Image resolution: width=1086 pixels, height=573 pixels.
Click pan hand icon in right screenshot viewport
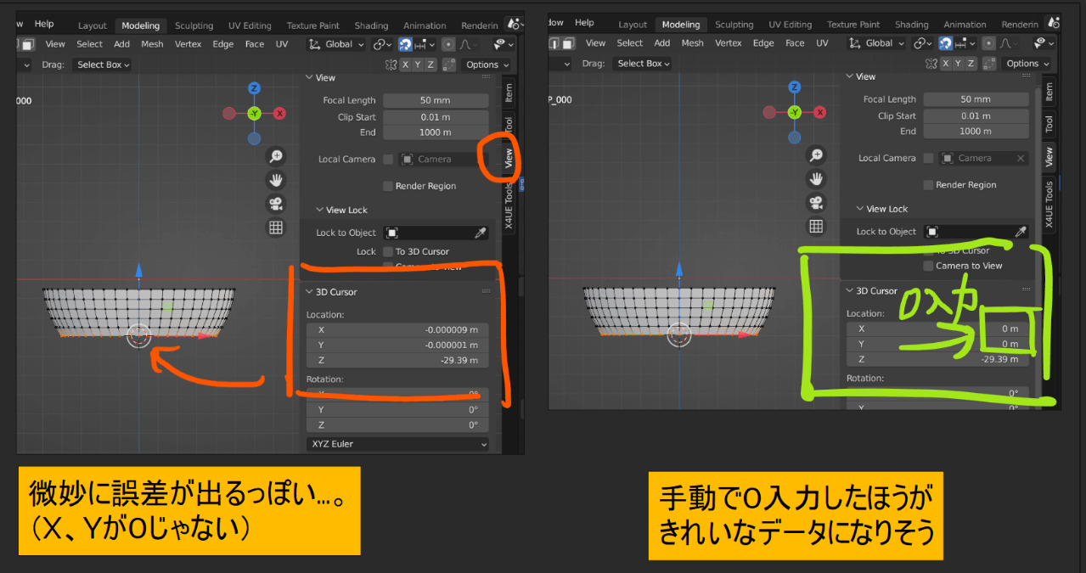[816, 179]
